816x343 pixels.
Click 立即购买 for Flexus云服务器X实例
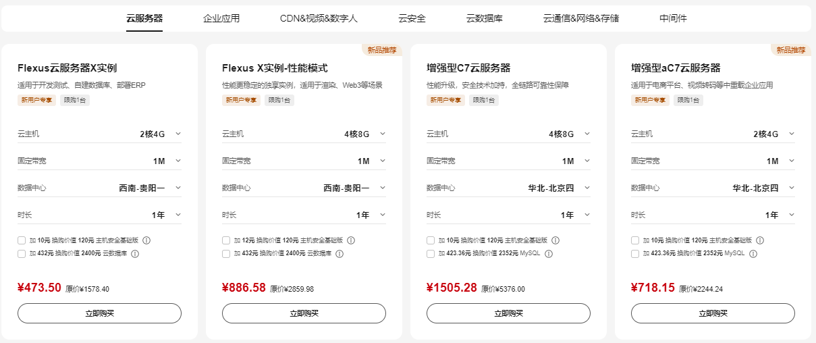pyautogui.click(x=99, y=313)
